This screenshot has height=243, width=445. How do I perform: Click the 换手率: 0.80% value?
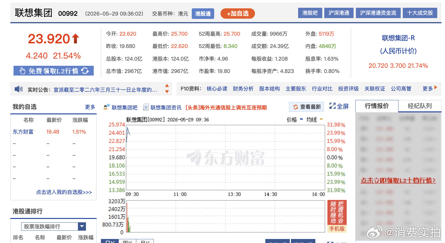coord(322,71)
